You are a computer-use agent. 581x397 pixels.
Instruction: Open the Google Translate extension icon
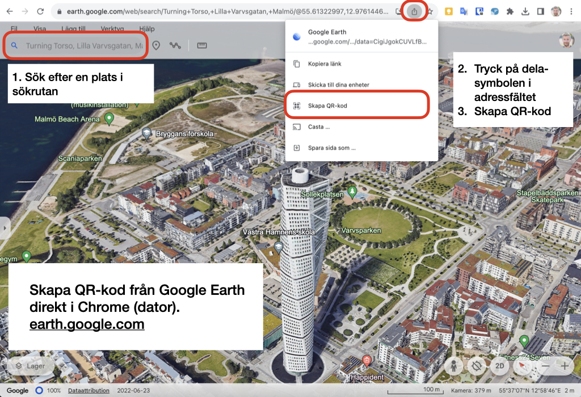click(464, 11)
